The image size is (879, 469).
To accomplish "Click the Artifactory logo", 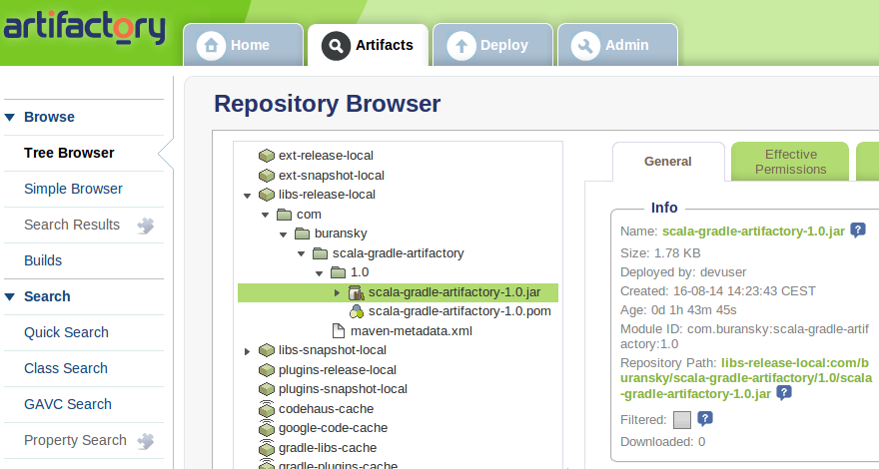I will tap(85, 27).
